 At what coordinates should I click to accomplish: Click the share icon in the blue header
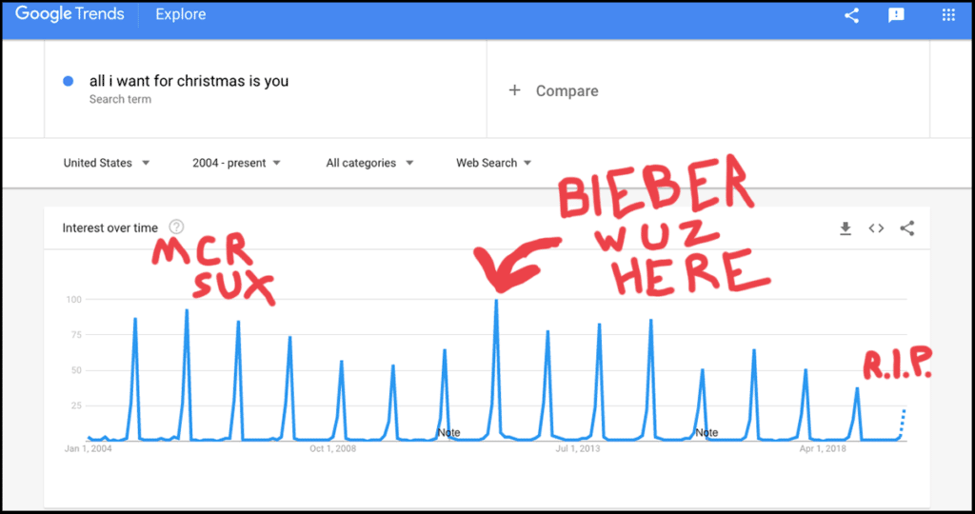coord(852,15)
